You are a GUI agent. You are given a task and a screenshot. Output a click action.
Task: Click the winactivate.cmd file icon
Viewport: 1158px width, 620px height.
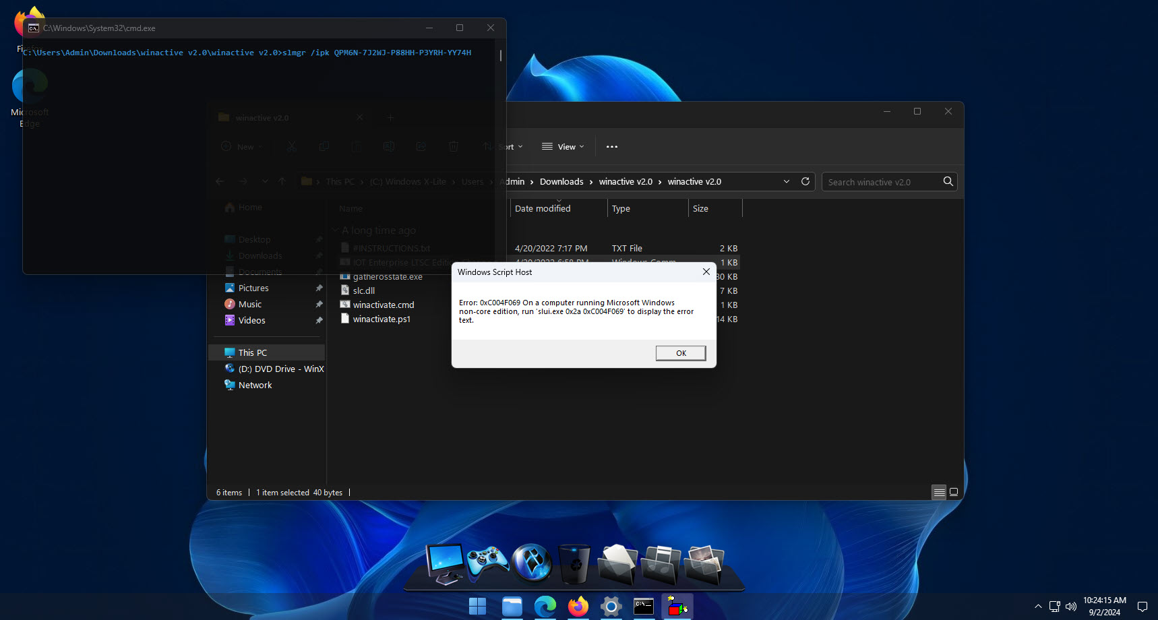point(345,305)
